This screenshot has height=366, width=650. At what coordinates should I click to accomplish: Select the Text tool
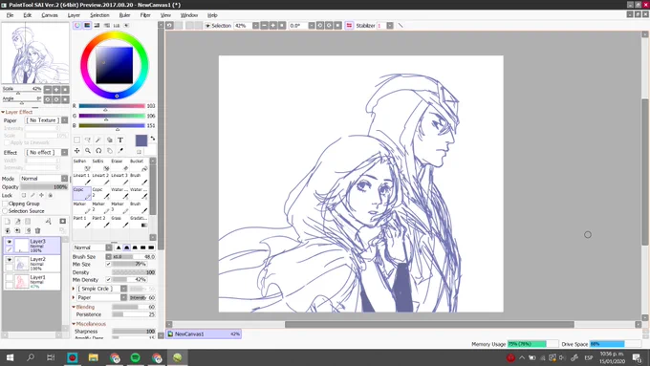[120, 140]
